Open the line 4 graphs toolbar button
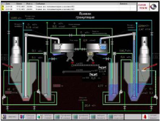Screen dimensions: 161x121 pos(81,117)
